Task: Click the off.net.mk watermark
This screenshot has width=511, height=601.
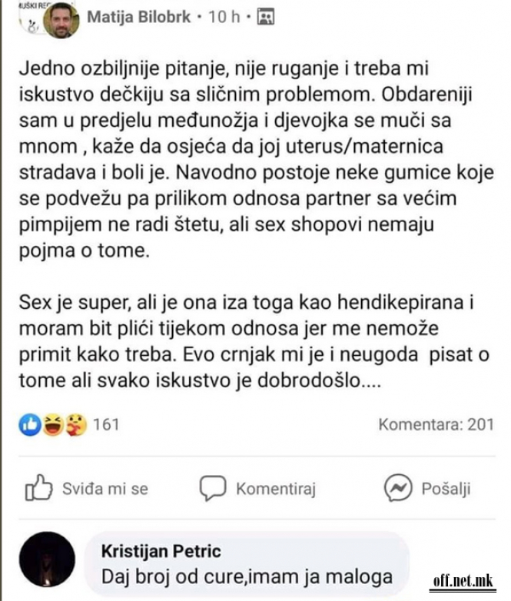Action: 463,582
